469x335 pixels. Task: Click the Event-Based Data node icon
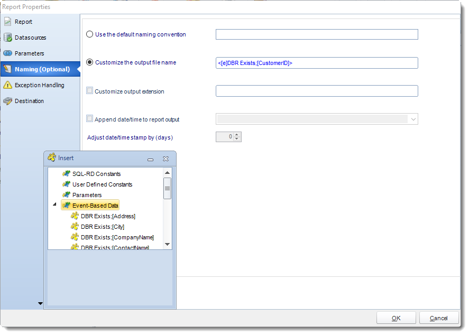[x=67, y=206]
